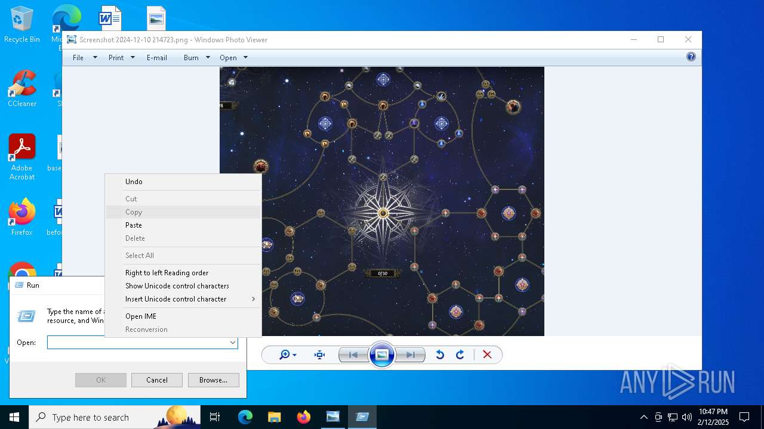
Task: Open Firefox from the taskbar
Action: (303, 417)
